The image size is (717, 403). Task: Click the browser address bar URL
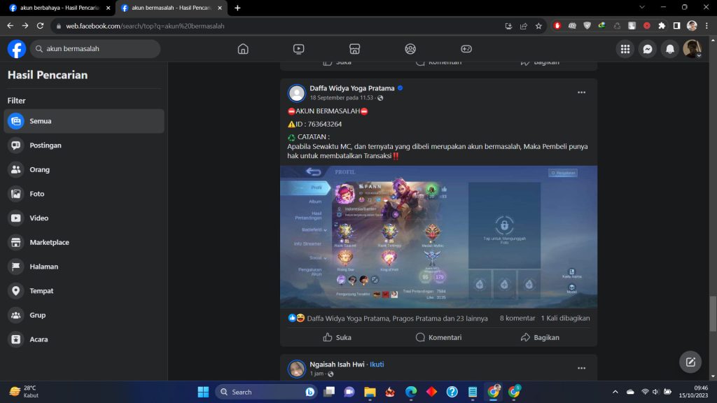pyautogui.click(x=145, y=26)
